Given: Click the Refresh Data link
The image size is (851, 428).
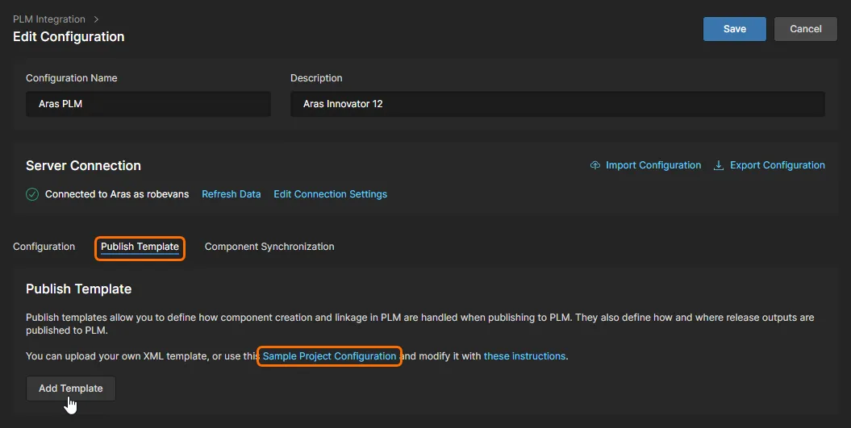Looking at the screenshot, I should pos(232,194).
